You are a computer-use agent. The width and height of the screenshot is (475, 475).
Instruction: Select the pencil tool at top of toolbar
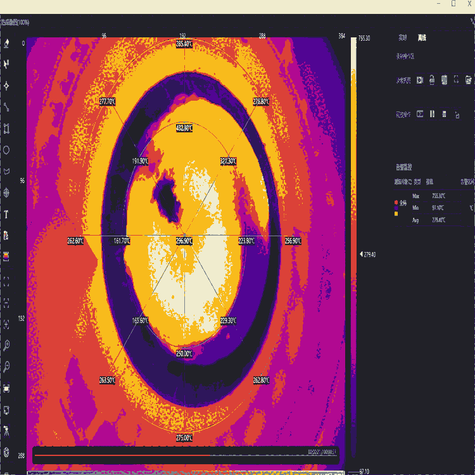click(6, 43)
